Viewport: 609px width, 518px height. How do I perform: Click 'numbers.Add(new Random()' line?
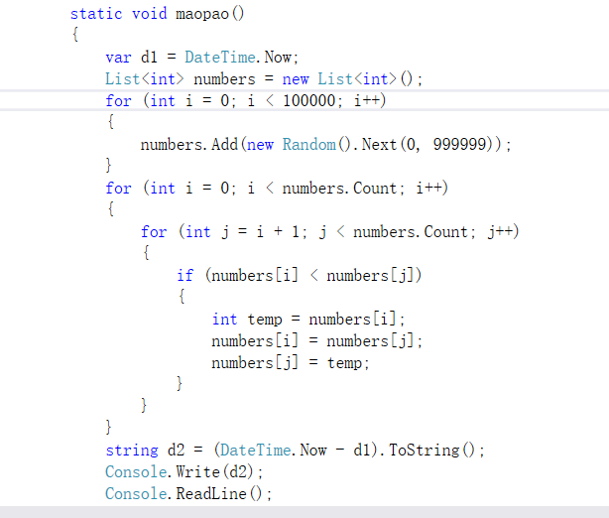pyautogui.click(x=325, y=145)
